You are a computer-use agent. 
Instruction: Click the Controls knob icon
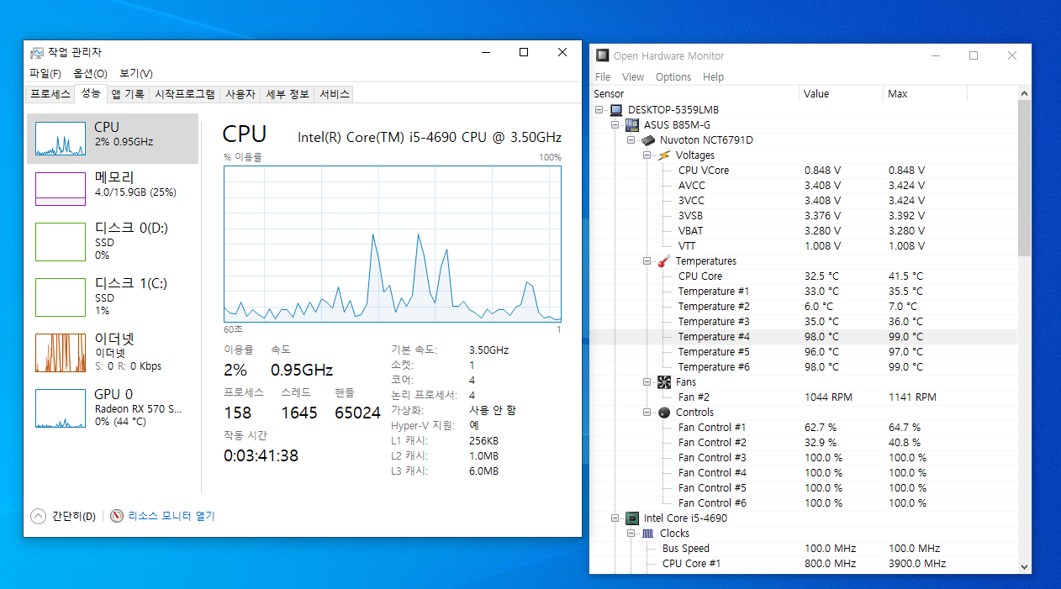coord(664,413)
